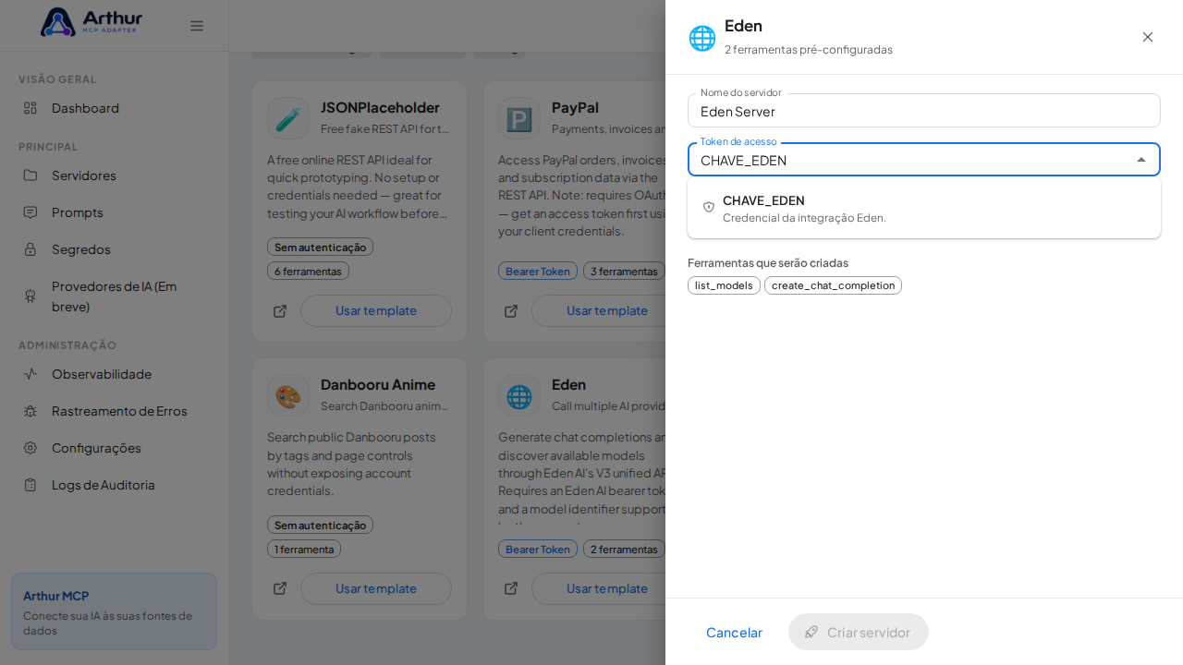Viewport: 1183px width, 665px height.
Task: Click JSONPlaceholder 'Sem autenticação' tag
Action: click(320, 247)
